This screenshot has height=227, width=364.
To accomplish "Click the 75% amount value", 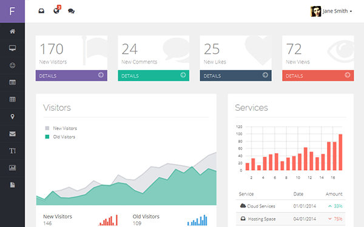I will coord(339,219).
